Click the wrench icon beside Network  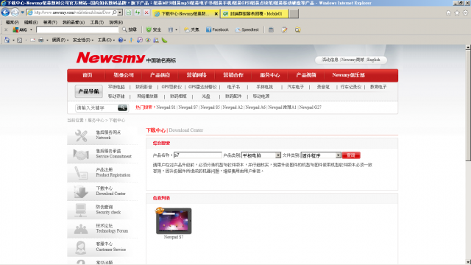point(81,135)
